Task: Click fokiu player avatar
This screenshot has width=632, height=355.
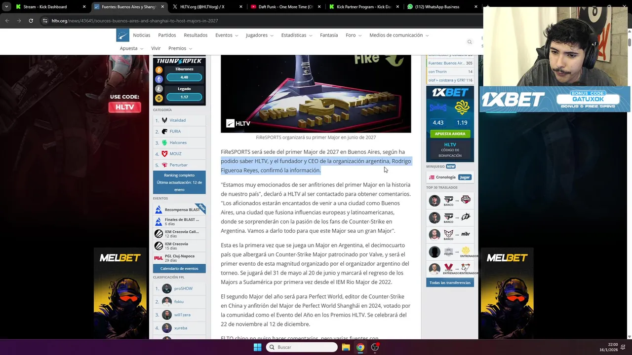Action: click(167, 302)
